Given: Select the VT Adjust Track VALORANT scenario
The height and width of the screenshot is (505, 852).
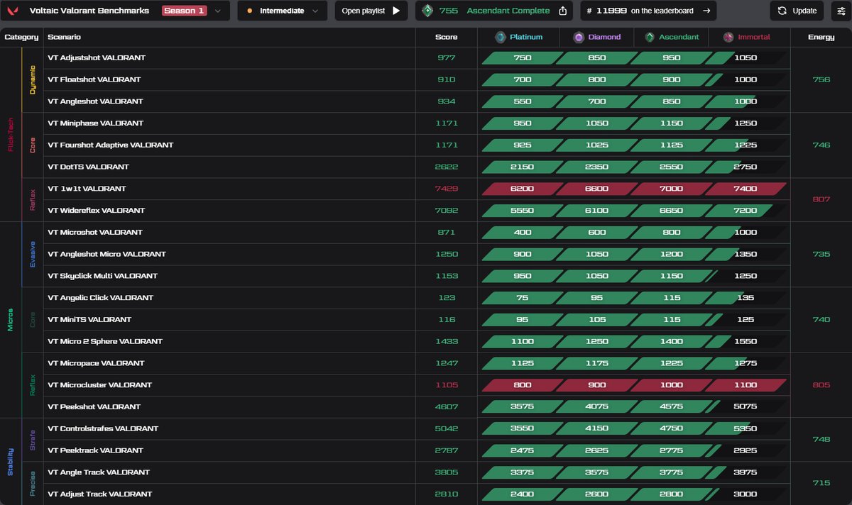Looking at the screenshot, I should click(x=100, y=494).
